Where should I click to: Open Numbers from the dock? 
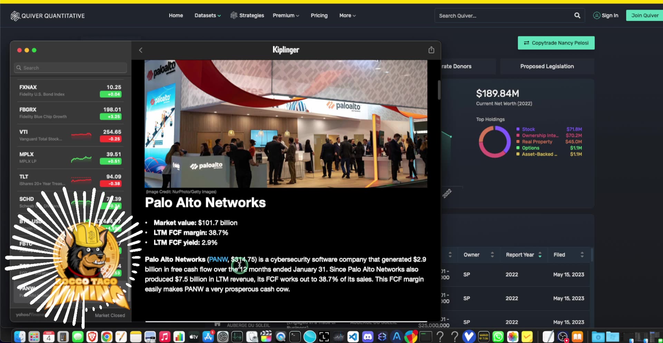point(179,336)
